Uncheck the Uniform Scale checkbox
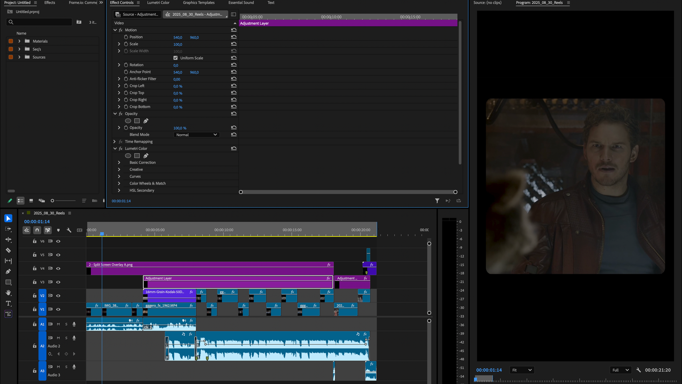The image size is (682, 384). point(175,58)
